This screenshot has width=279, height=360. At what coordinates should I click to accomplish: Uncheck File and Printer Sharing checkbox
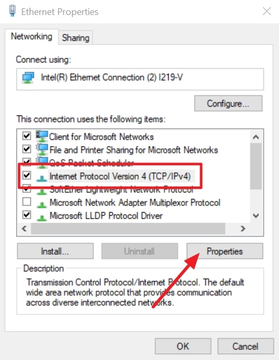tap(27, 149)
